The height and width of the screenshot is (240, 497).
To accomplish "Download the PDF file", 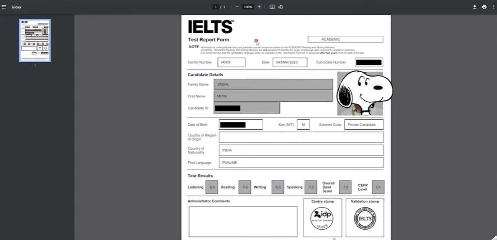I will [x=474, y=7].
